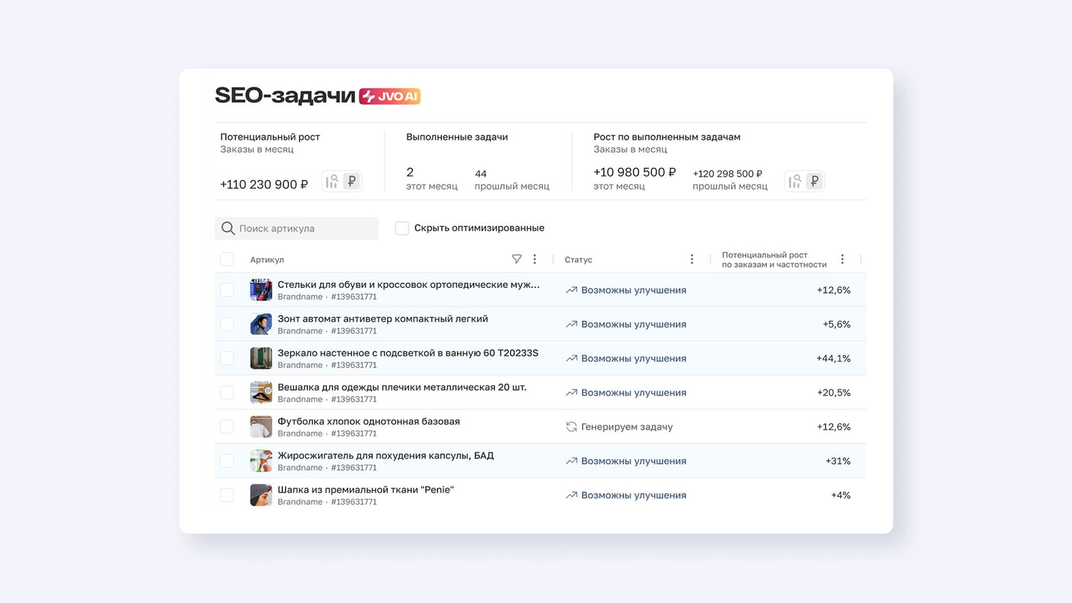
Task: Open Статус column three-dot menu
Action: (x=692, y=259)
